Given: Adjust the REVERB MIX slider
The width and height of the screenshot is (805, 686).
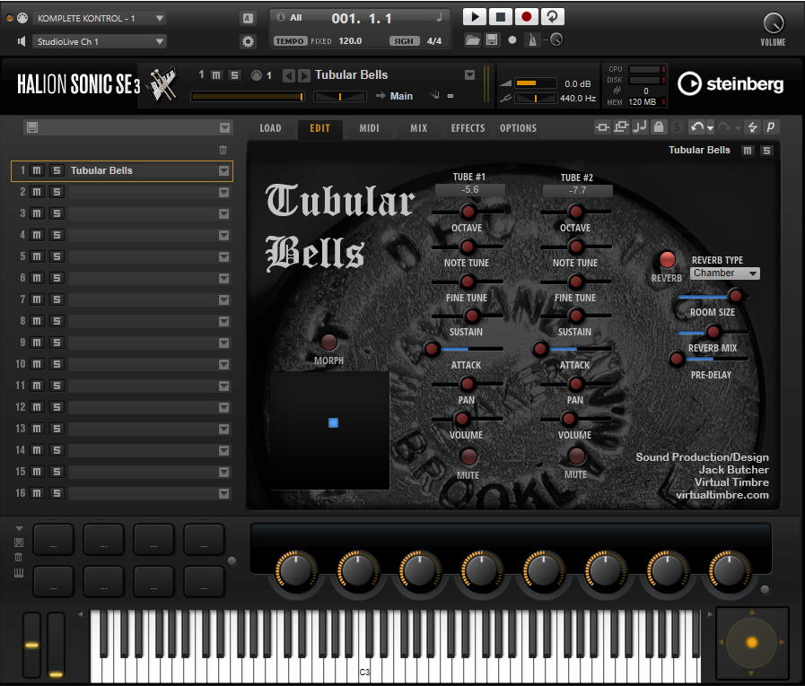Looking at the screenshot, I should pyautogui.click(x=713, y=332).
